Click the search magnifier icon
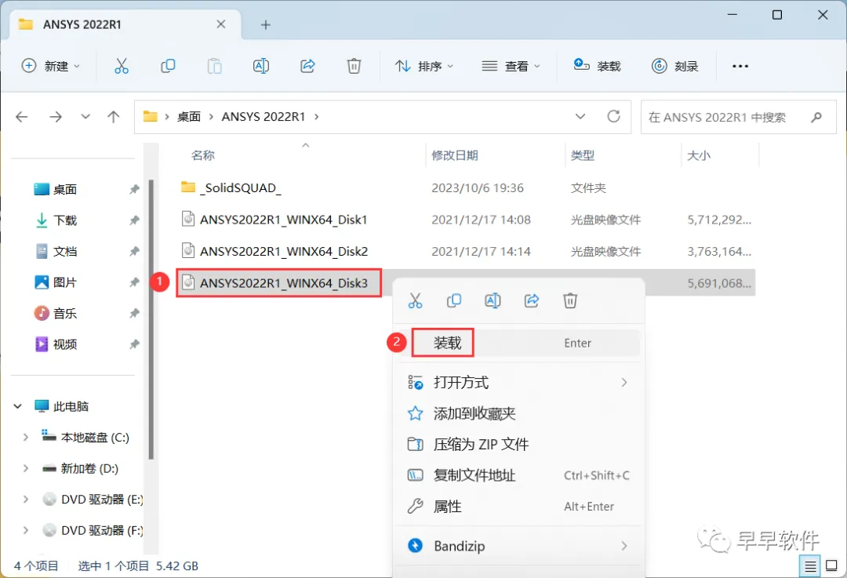Viewport: 847px width, 578px height. point(816,117)
